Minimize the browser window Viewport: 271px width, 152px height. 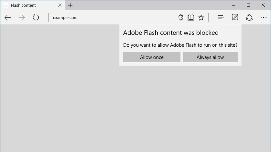(x=233, y=5)
